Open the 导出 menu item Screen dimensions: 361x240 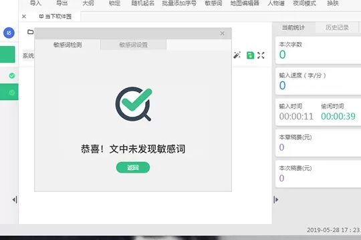[62, 3]
